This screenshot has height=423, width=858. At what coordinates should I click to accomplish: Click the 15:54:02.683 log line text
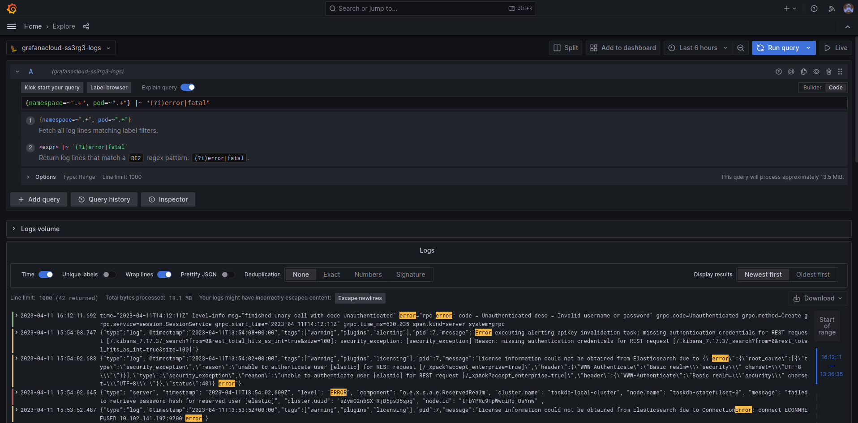454,371
